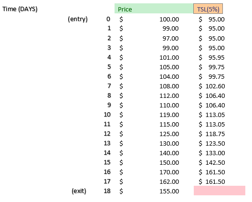The width and height of the screenshot is (252, 202).
Task: Click the (exit) label cell
Action: click(79, 191)
